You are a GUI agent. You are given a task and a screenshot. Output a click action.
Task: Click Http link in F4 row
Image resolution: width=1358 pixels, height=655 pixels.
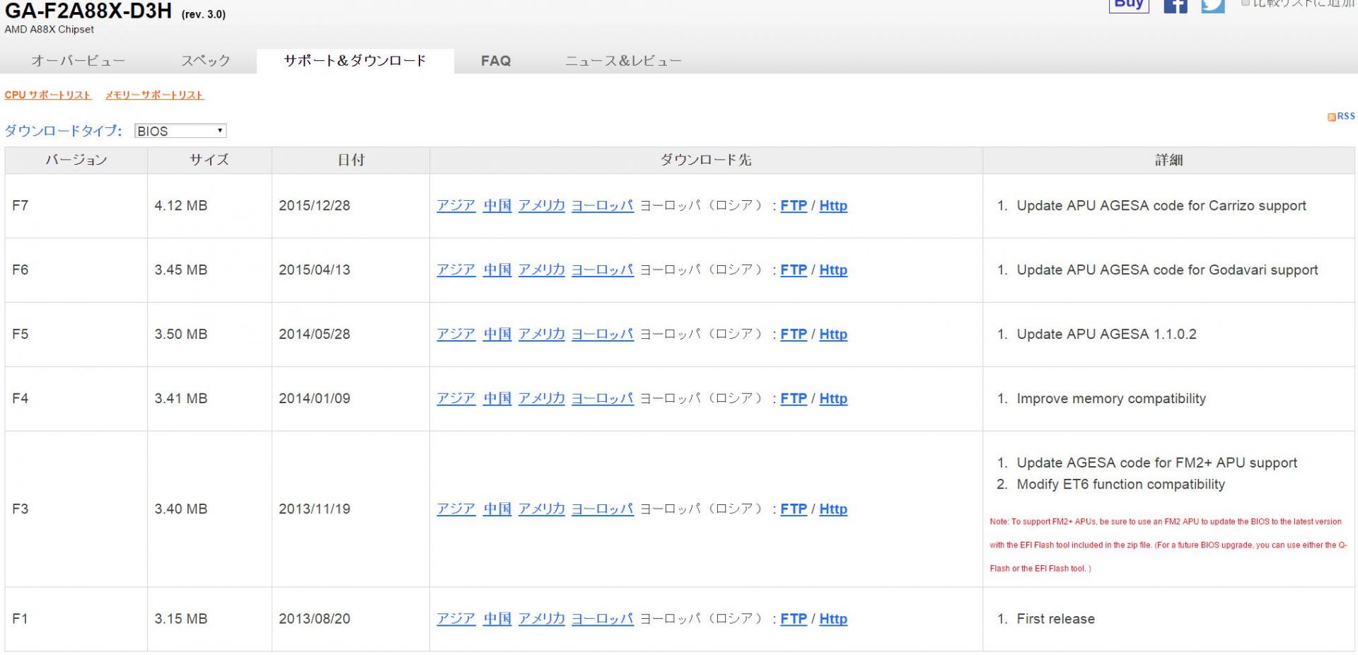[x=833, y=399]
